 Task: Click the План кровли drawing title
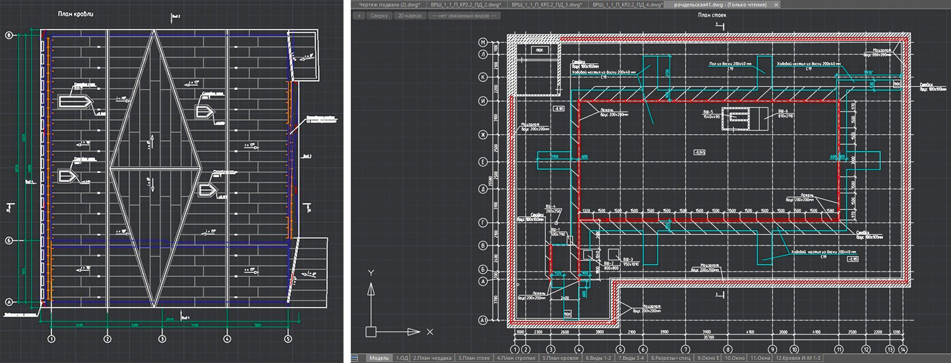[x=75, y=14]
